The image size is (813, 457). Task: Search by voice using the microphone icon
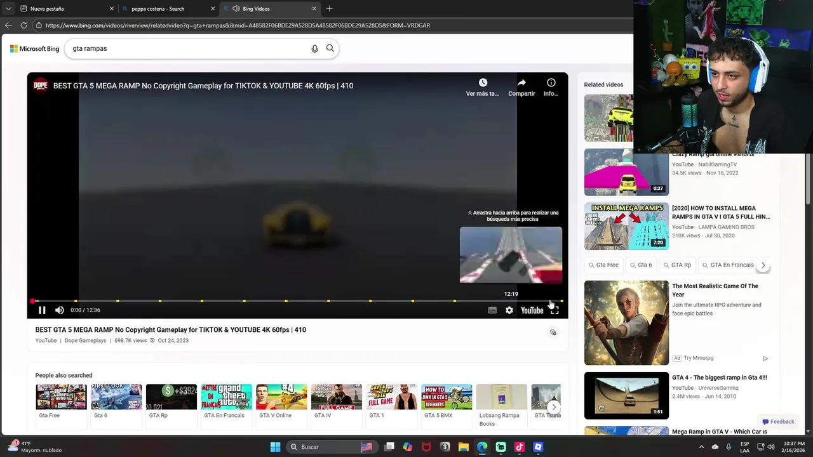[x=314, y=49]
